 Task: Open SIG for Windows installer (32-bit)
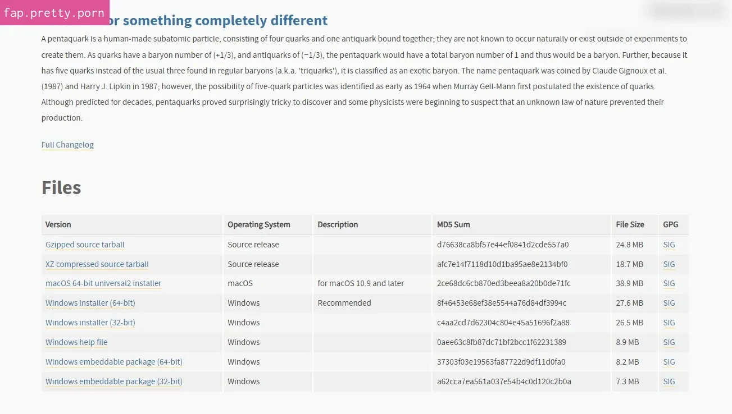click(x=669, y=323)
